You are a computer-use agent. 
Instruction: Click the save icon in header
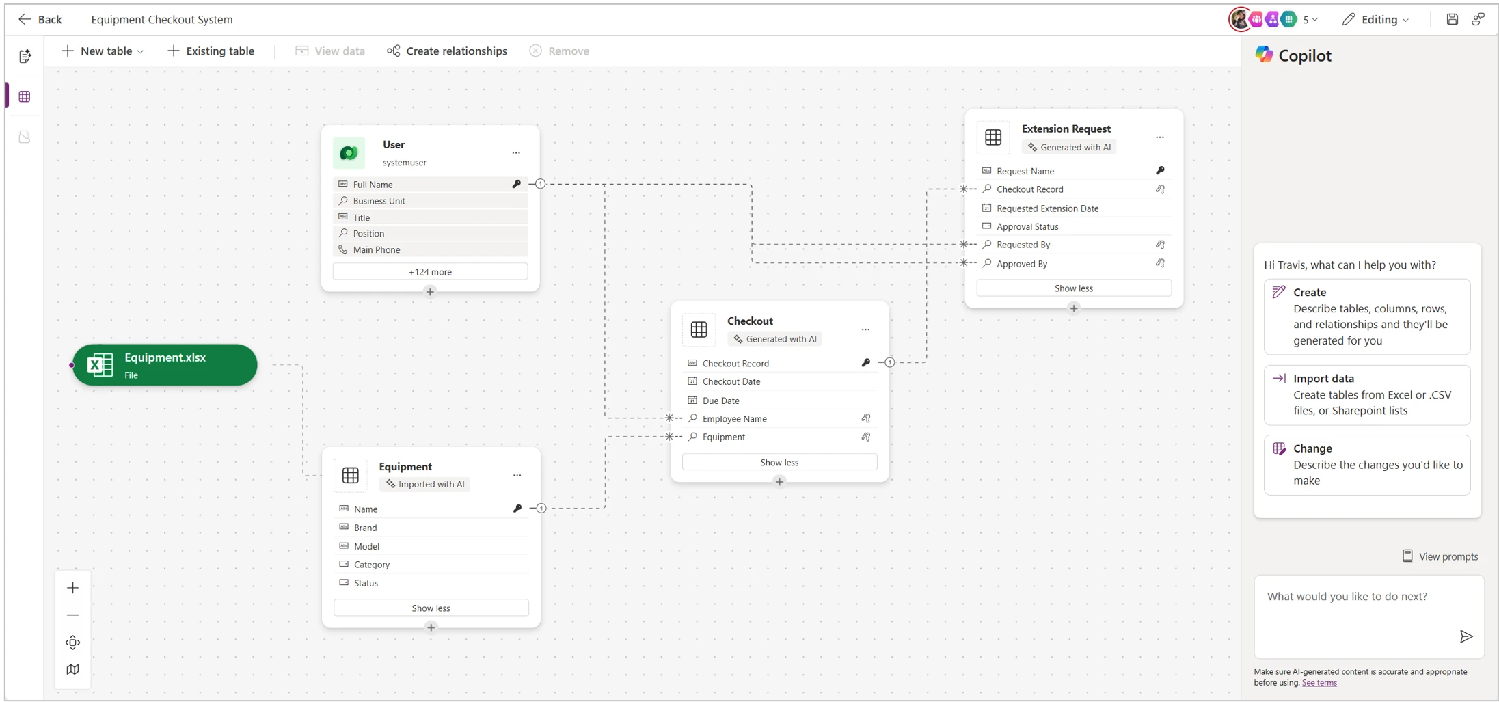[1452, 19]
